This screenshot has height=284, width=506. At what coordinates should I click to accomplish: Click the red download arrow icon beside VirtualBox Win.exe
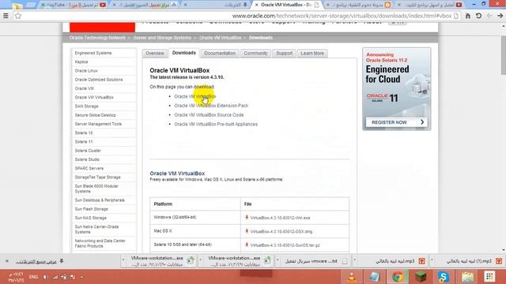point(247,218)
